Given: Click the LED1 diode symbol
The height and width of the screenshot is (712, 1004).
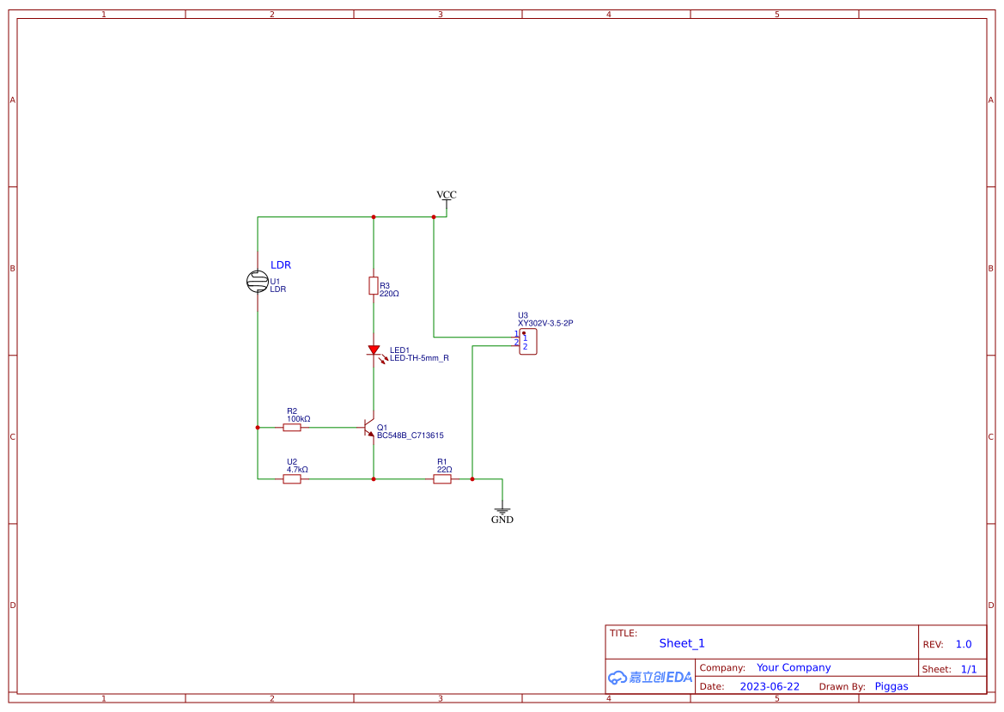Looking at the screenshot, I should (x=374, y=350).
